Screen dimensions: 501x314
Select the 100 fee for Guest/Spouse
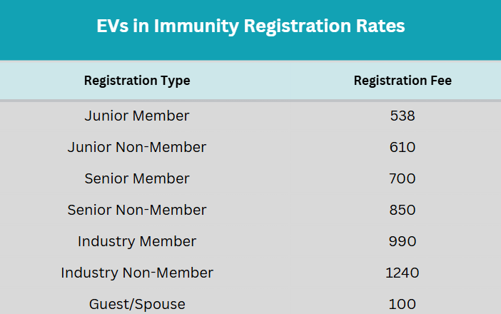click(x=403, y=304)
